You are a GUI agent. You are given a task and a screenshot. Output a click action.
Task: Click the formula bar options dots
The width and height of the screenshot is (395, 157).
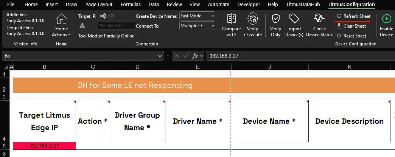[168, 56]
